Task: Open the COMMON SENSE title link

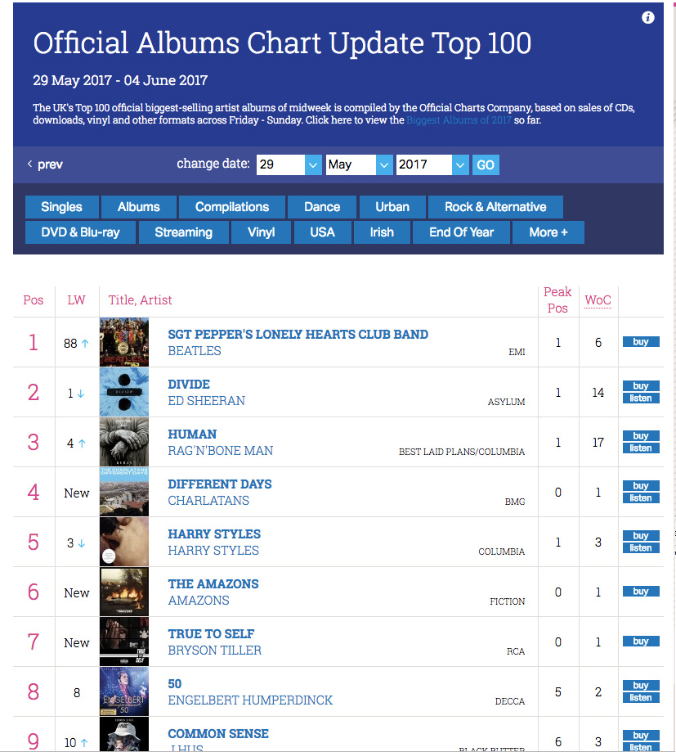Action: click(218, 733)
